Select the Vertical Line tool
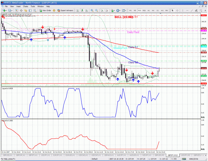 pyautogui.click(x=183, y=10)
